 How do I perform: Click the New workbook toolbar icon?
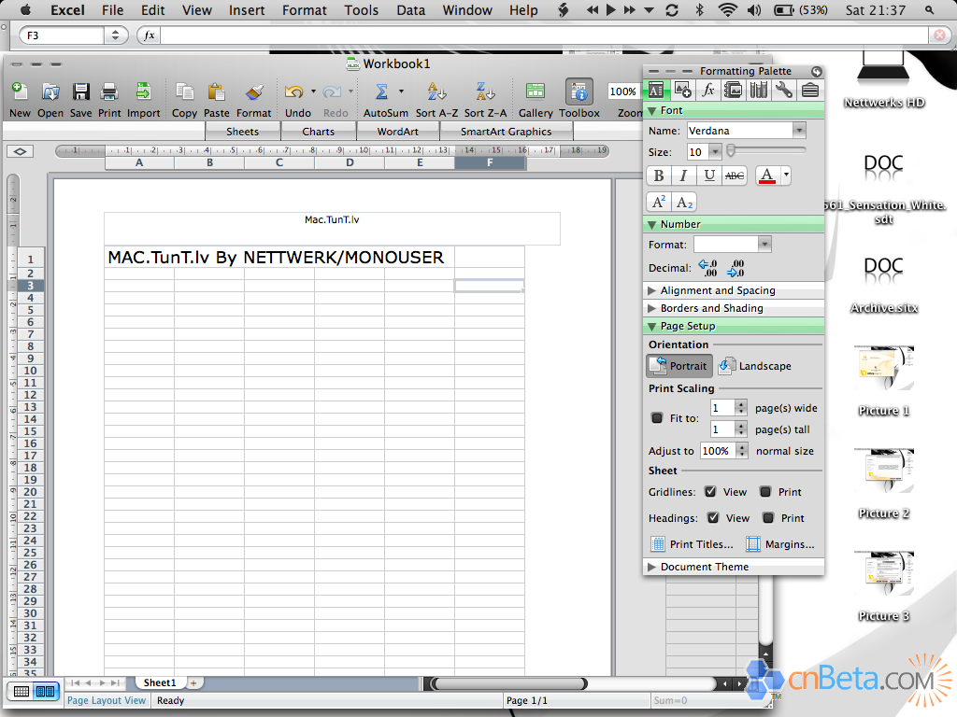pos(20,91)
